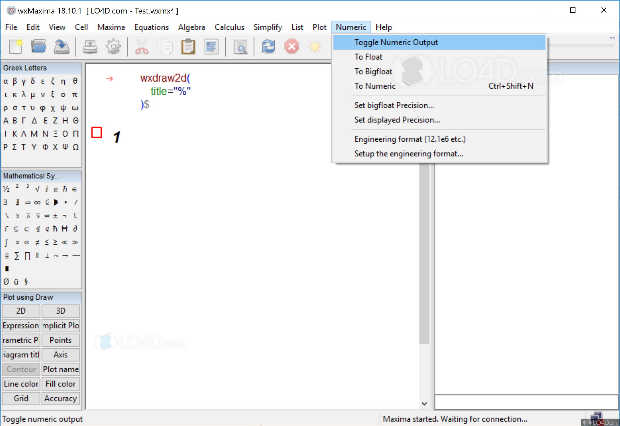
Task: Click the Find magnifier toolbar icon
Action: click(x=240, y=47)
